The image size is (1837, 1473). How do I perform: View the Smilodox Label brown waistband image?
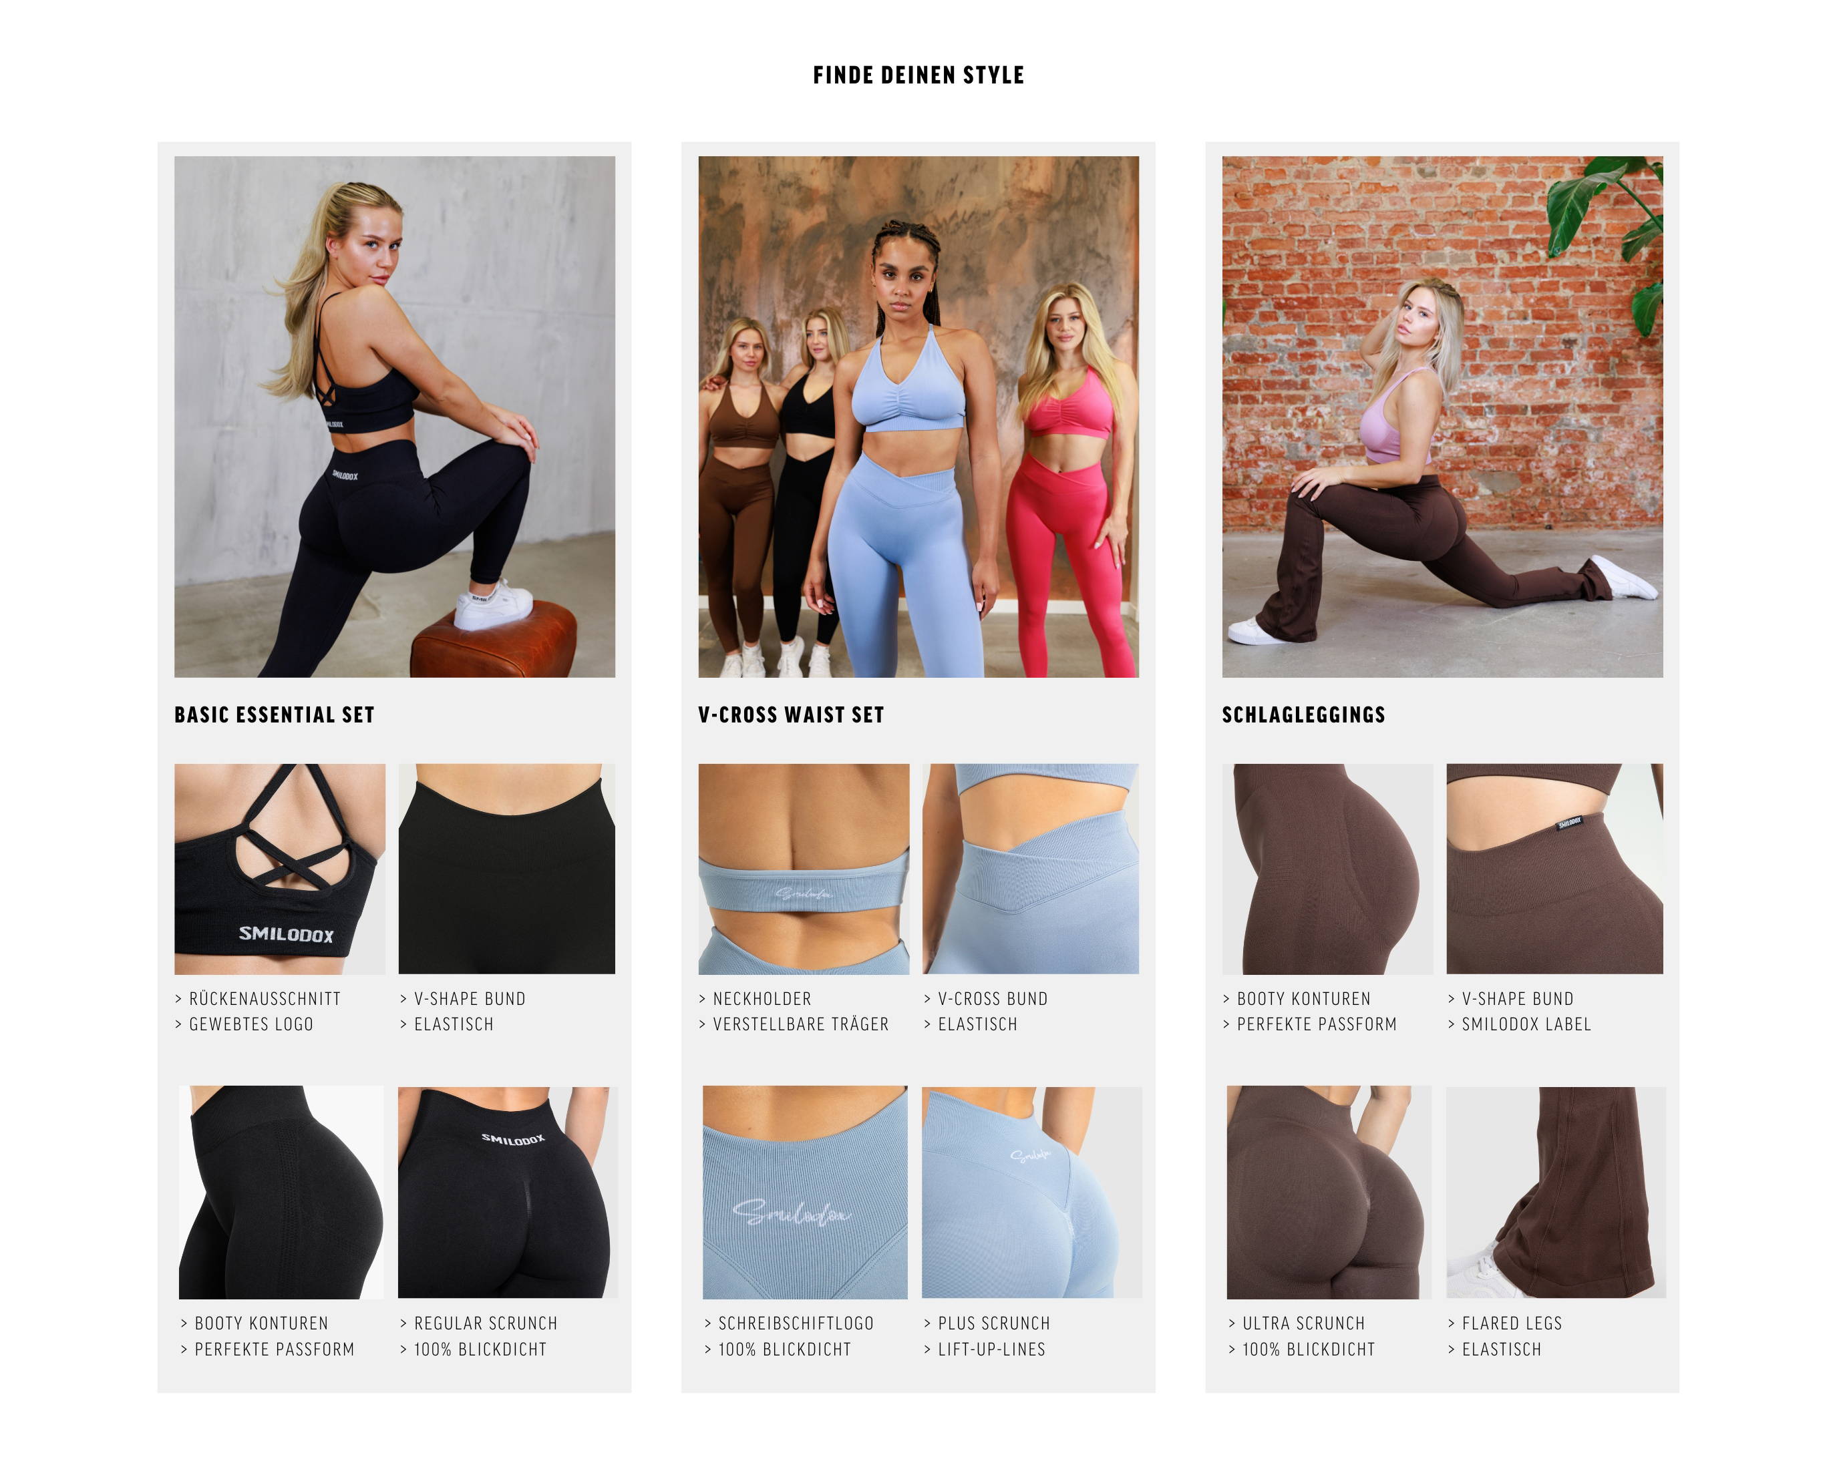pos(1555,869)
